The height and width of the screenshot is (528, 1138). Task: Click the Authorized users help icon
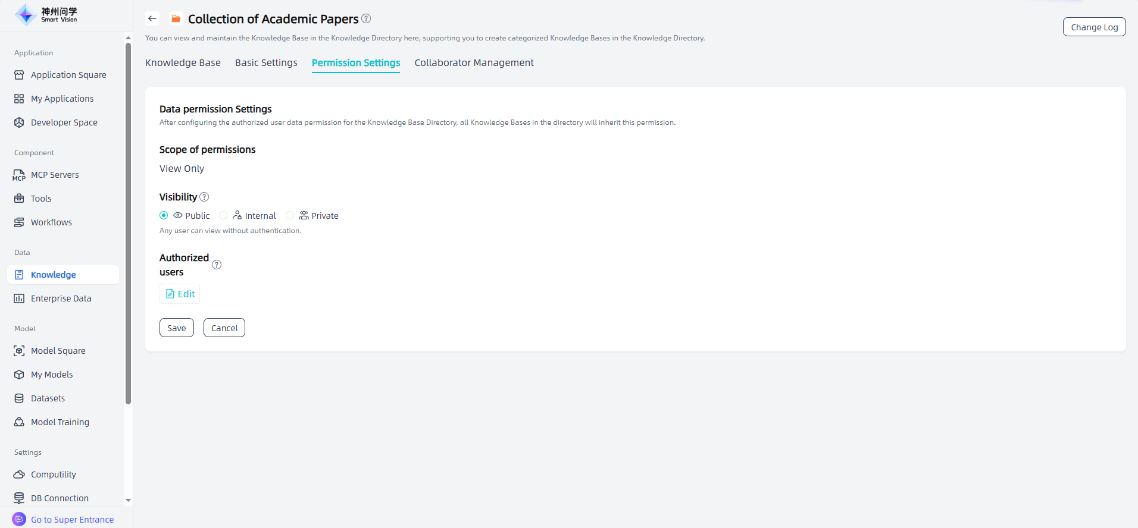[x=217, y=265]
